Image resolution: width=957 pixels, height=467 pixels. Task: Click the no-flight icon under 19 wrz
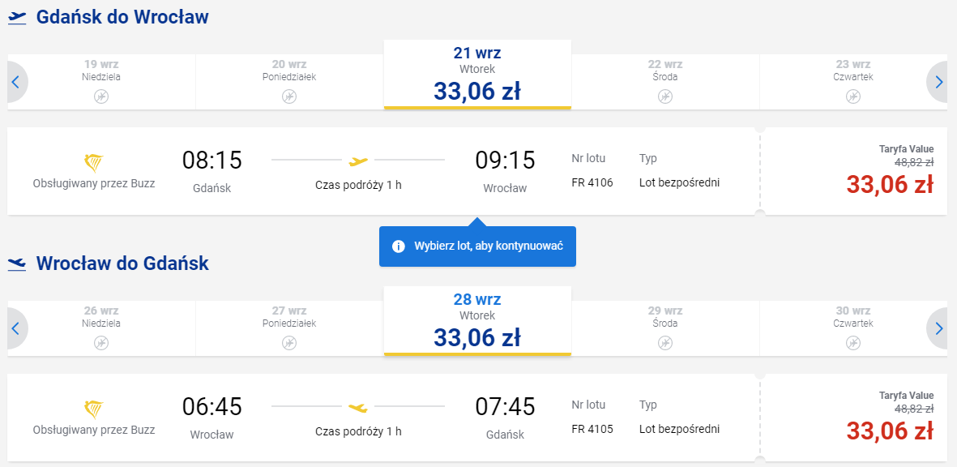pos(101,96)
